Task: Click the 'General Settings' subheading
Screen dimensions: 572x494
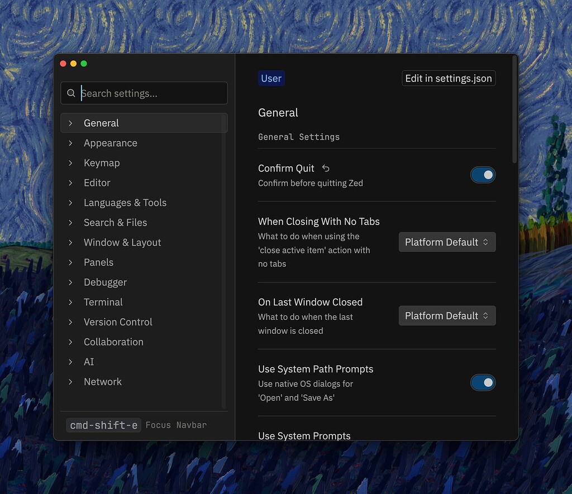Action: (x=299, y=137)
